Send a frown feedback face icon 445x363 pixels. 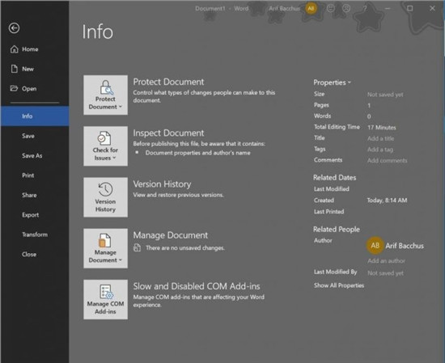pos(346,9)
